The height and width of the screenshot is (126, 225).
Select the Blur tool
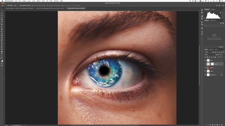click(2, 38)
